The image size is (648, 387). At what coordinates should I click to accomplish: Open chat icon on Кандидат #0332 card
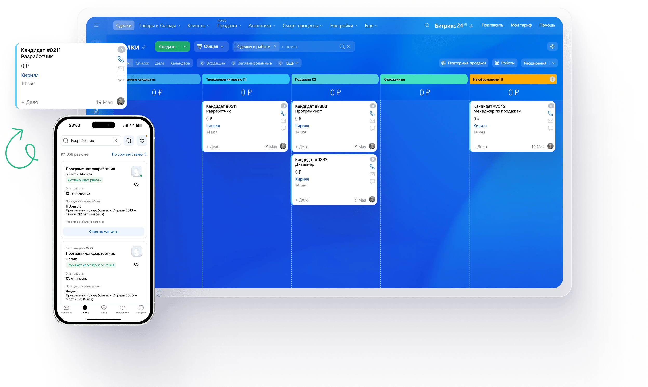(x=372, y=182)
